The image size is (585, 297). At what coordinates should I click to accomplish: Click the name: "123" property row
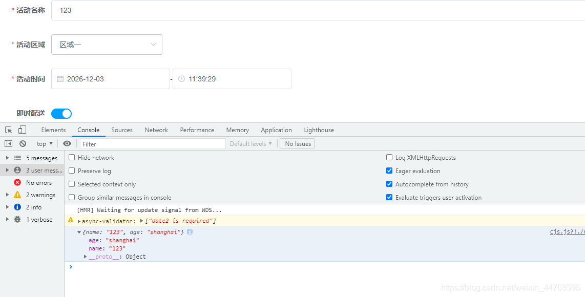tap(107, 248)
